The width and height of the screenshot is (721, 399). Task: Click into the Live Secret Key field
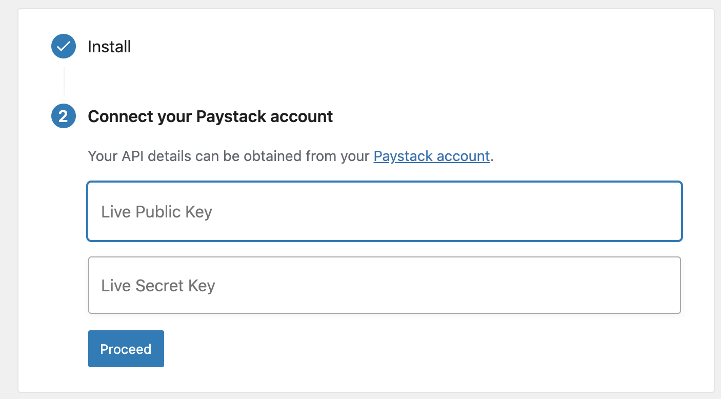click(x=385, y=285)
